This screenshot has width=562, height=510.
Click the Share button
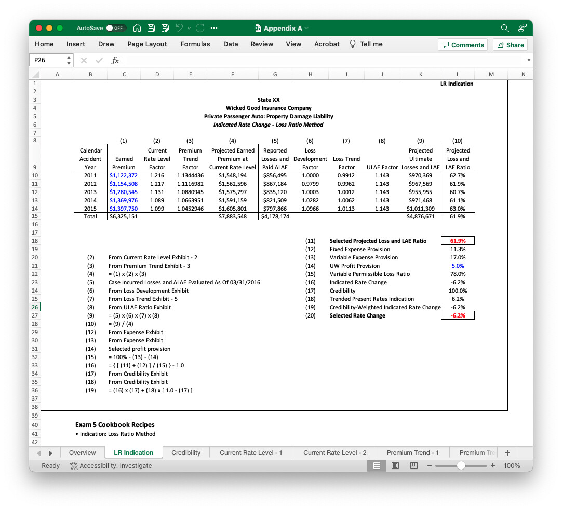point(511,45)
